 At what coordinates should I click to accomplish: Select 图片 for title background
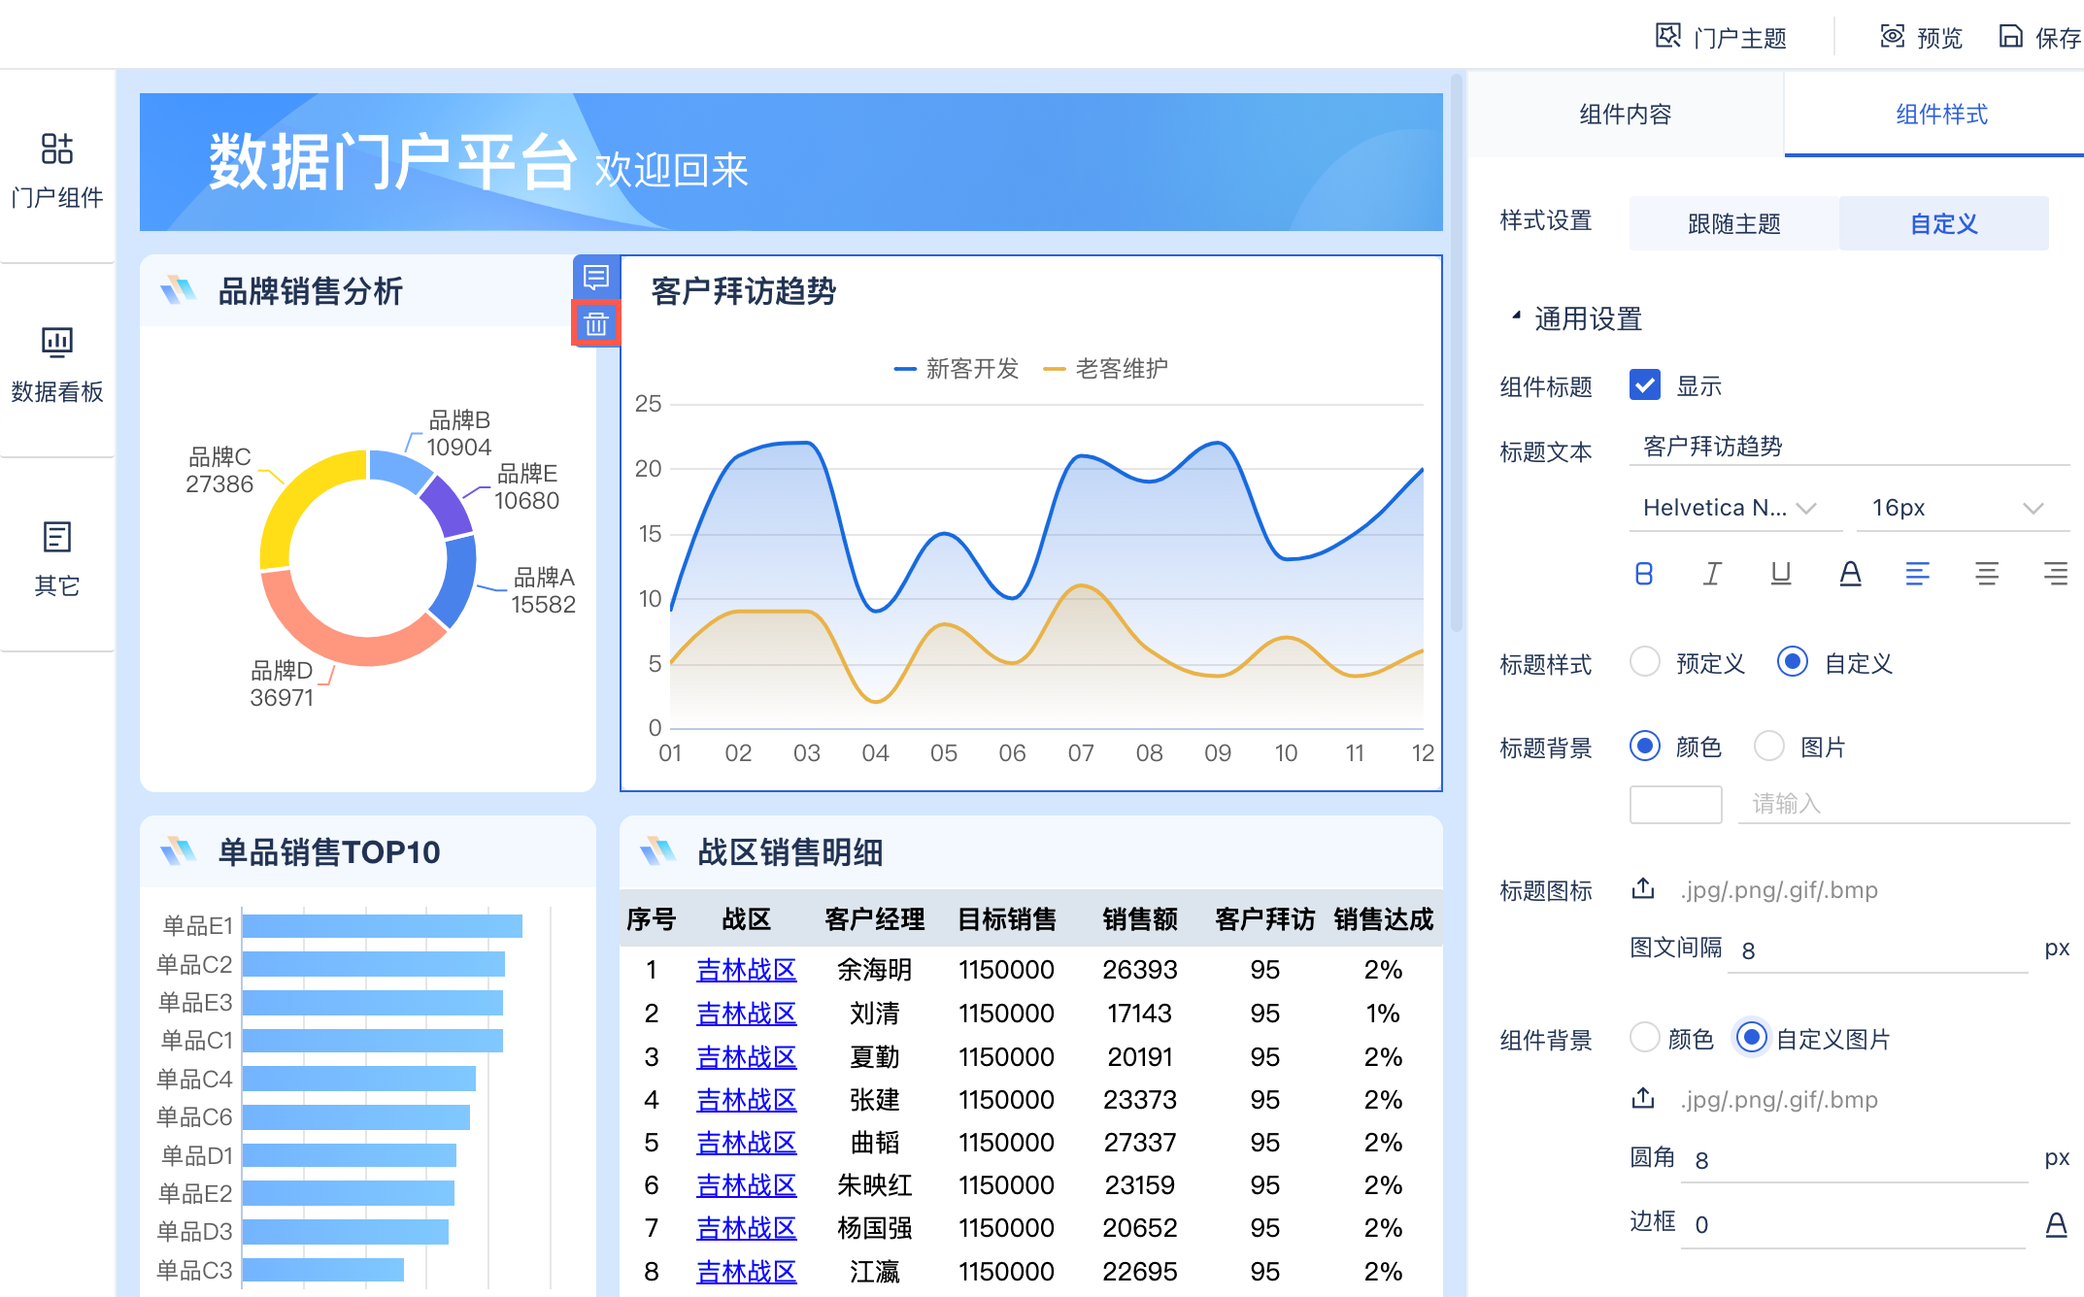1769,747
